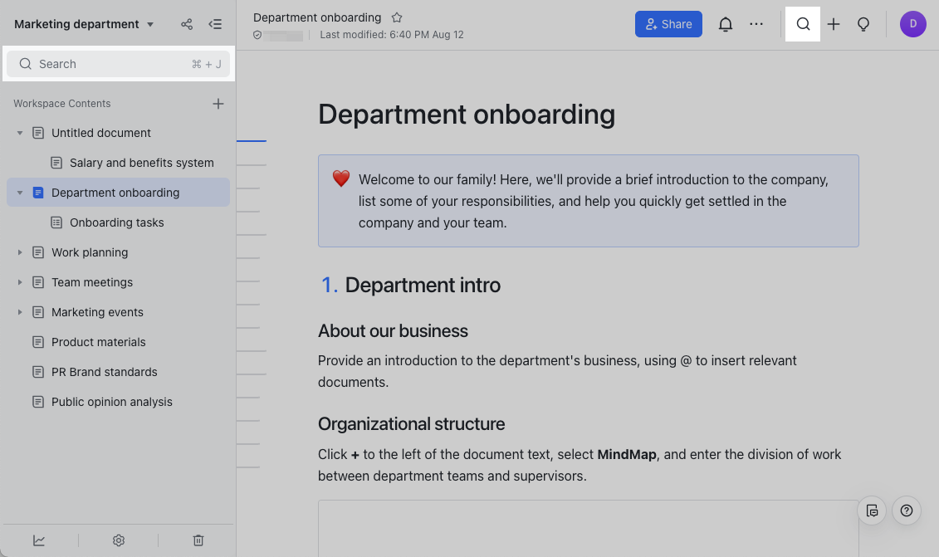Star the Department onboarding document
This screenshot has width=939, height=557.
[x=397, y=17]
